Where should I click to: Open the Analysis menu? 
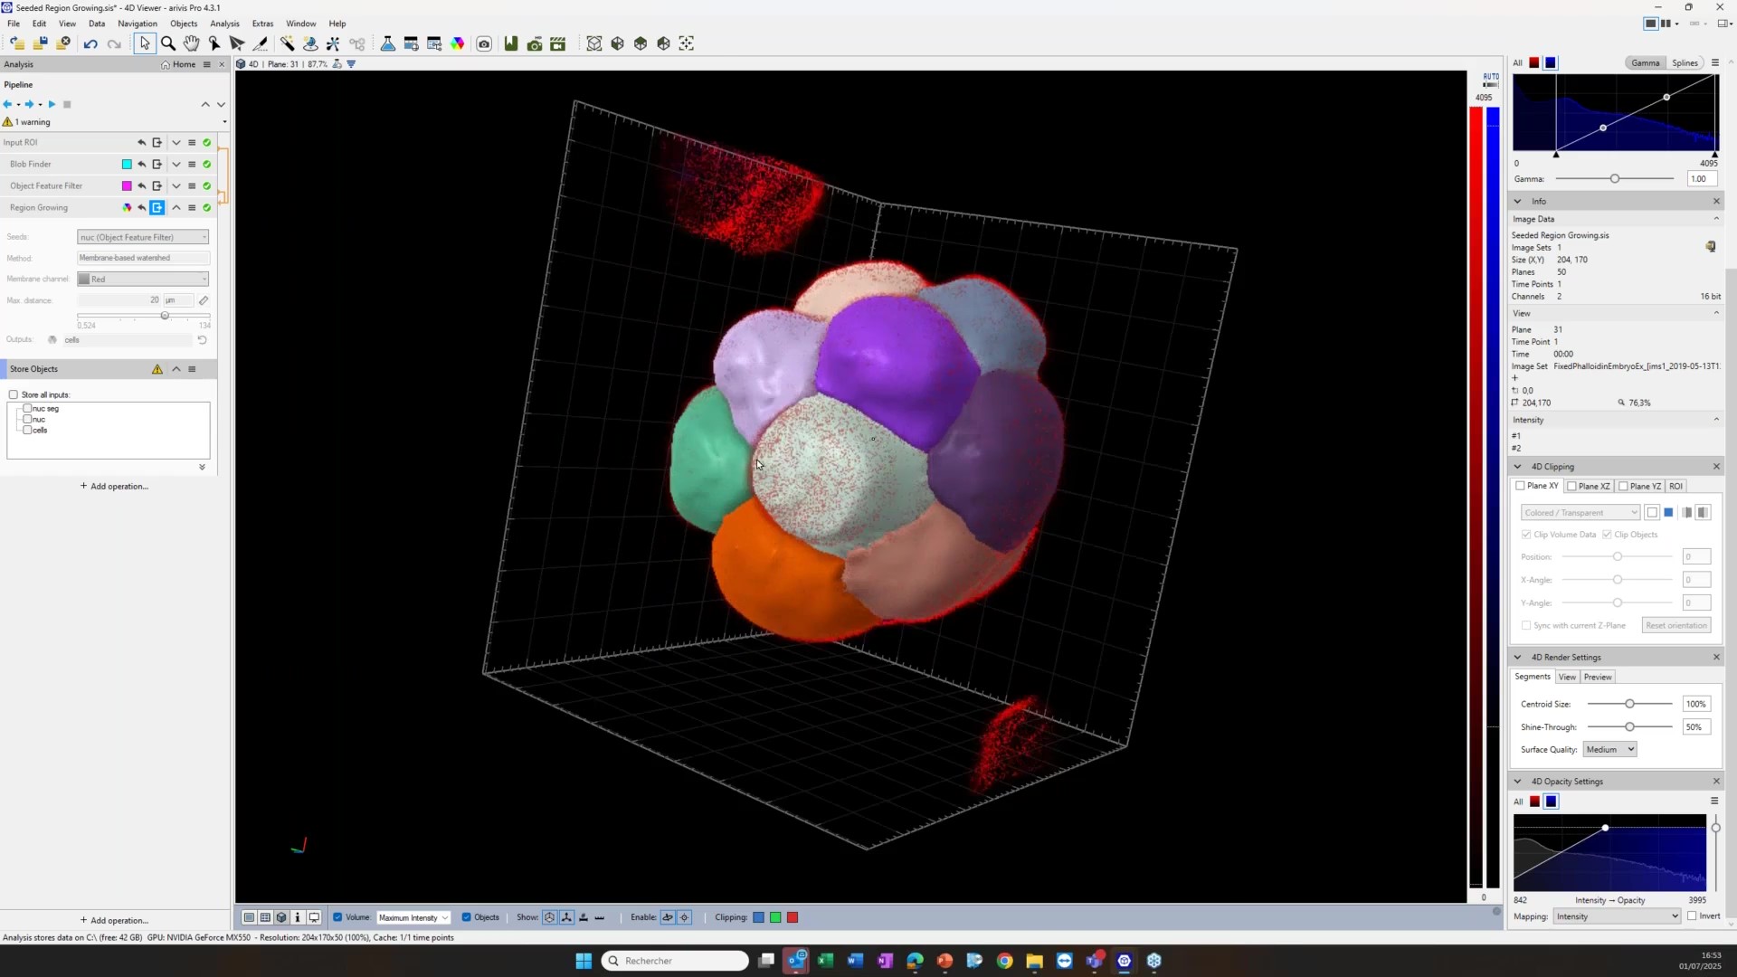point(224,24)
